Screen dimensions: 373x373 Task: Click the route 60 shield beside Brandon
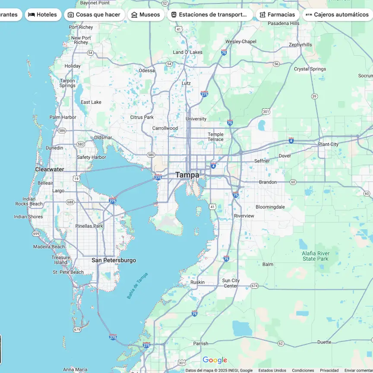293,182
